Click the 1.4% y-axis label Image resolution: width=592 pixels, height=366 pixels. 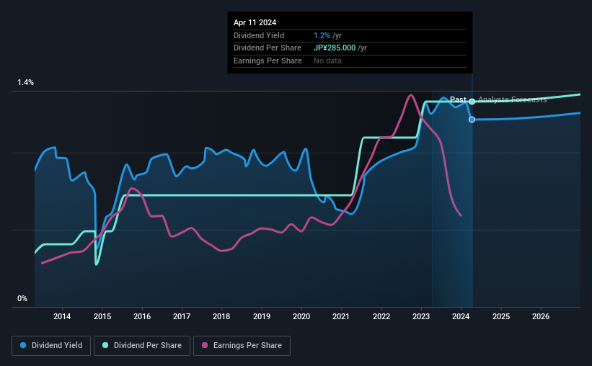[x=26, y=82]
